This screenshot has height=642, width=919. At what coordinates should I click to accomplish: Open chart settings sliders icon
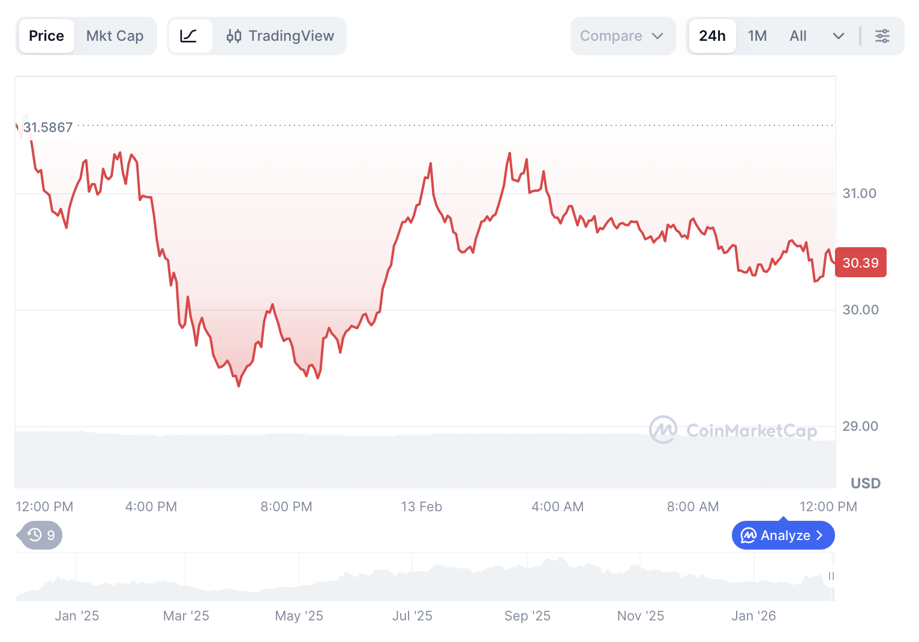(x=882, y=36)
